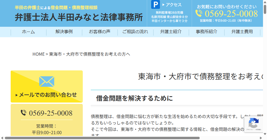Click the triangle arrow beside アクセス
Image resolution: width=267 pixels, height=140 pixels.
tap(163, 5)
